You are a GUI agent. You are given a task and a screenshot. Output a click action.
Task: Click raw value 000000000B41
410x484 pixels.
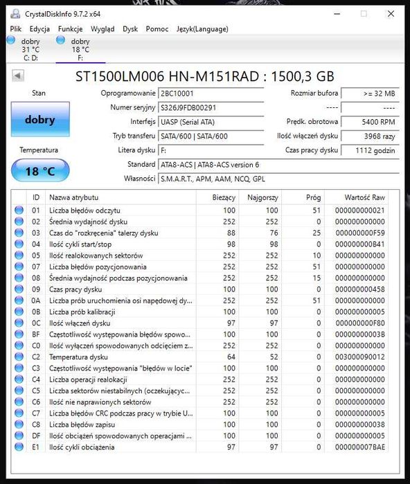(x=360, y=244)
